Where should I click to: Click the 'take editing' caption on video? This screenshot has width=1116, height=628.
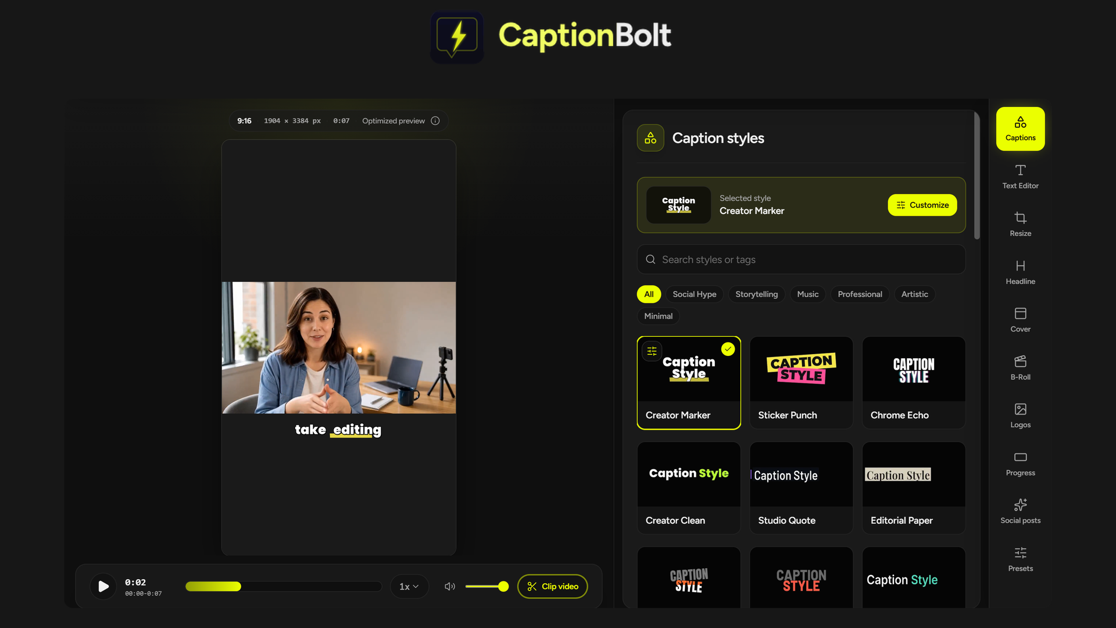tap(338, 430)
